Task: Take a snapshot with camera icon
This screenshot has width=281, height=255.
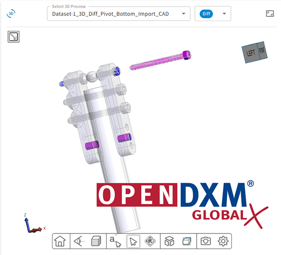Action: coord(206,241)
